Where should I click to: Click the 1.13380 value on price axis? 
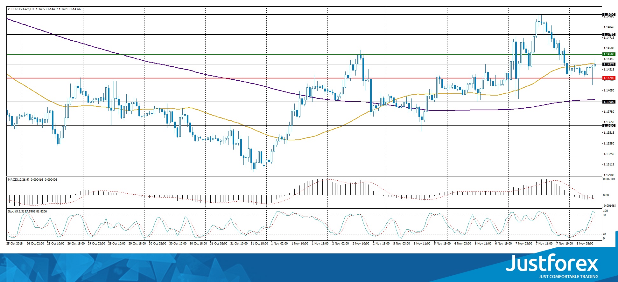pyautogui.click(x=609, y=144)
